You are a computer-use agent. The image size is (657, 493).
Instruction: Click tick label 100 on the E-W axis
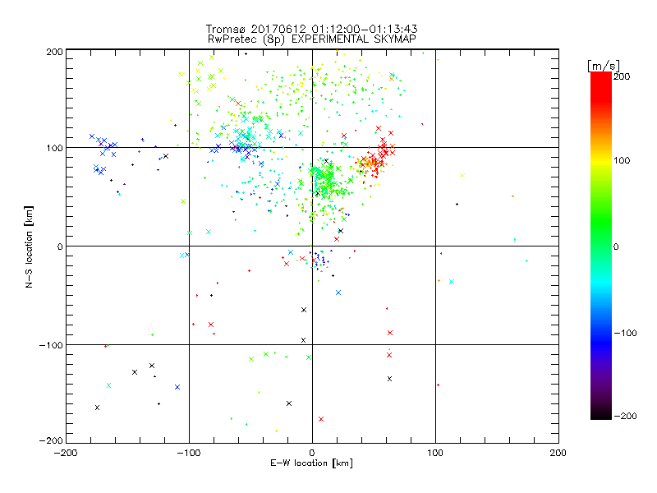point(435,453)
